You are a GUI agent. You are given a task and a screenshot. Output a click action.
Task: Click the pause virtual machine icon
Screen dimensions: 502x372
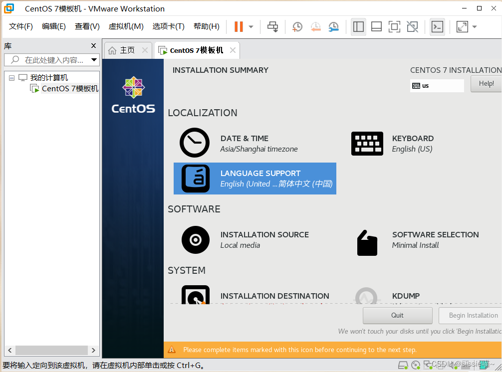(x=239, y=26)
